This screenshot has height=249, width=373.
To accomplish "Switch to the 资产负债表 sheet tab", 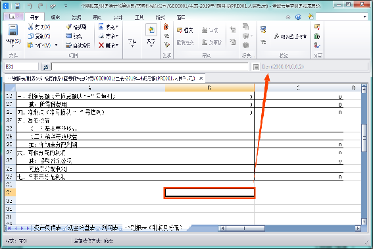I will 47,228.
